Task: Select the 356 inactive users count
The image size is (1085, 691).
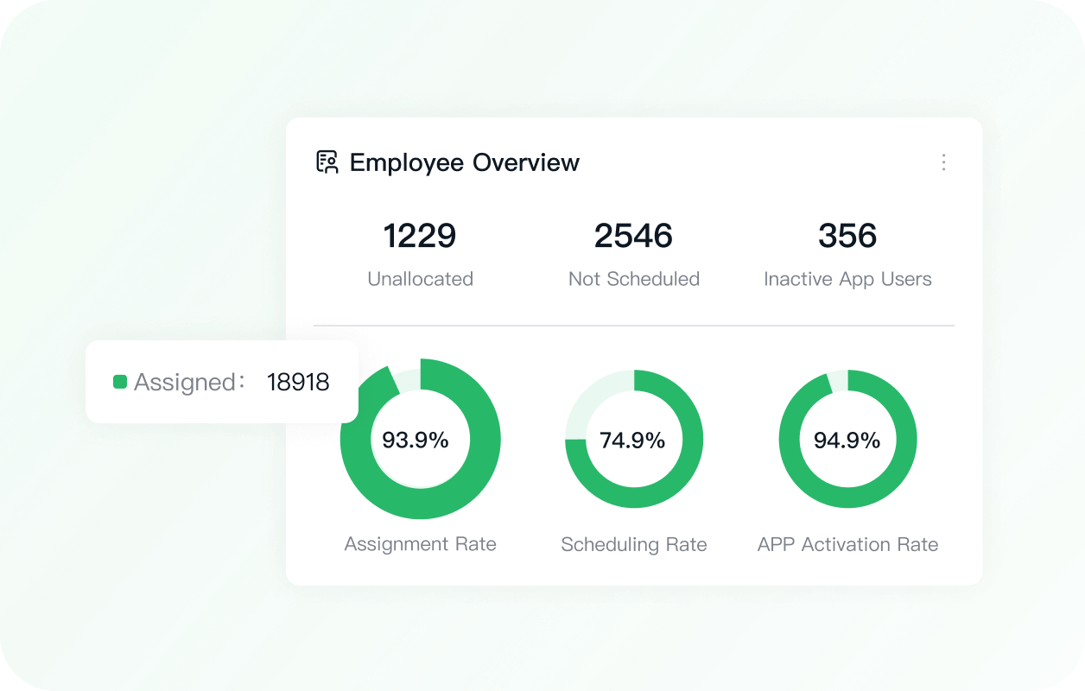Action: pyautogui.click(x=847, y=236)
